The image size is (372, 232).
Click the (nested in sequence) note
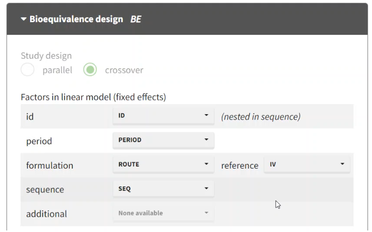click(261, 116)
